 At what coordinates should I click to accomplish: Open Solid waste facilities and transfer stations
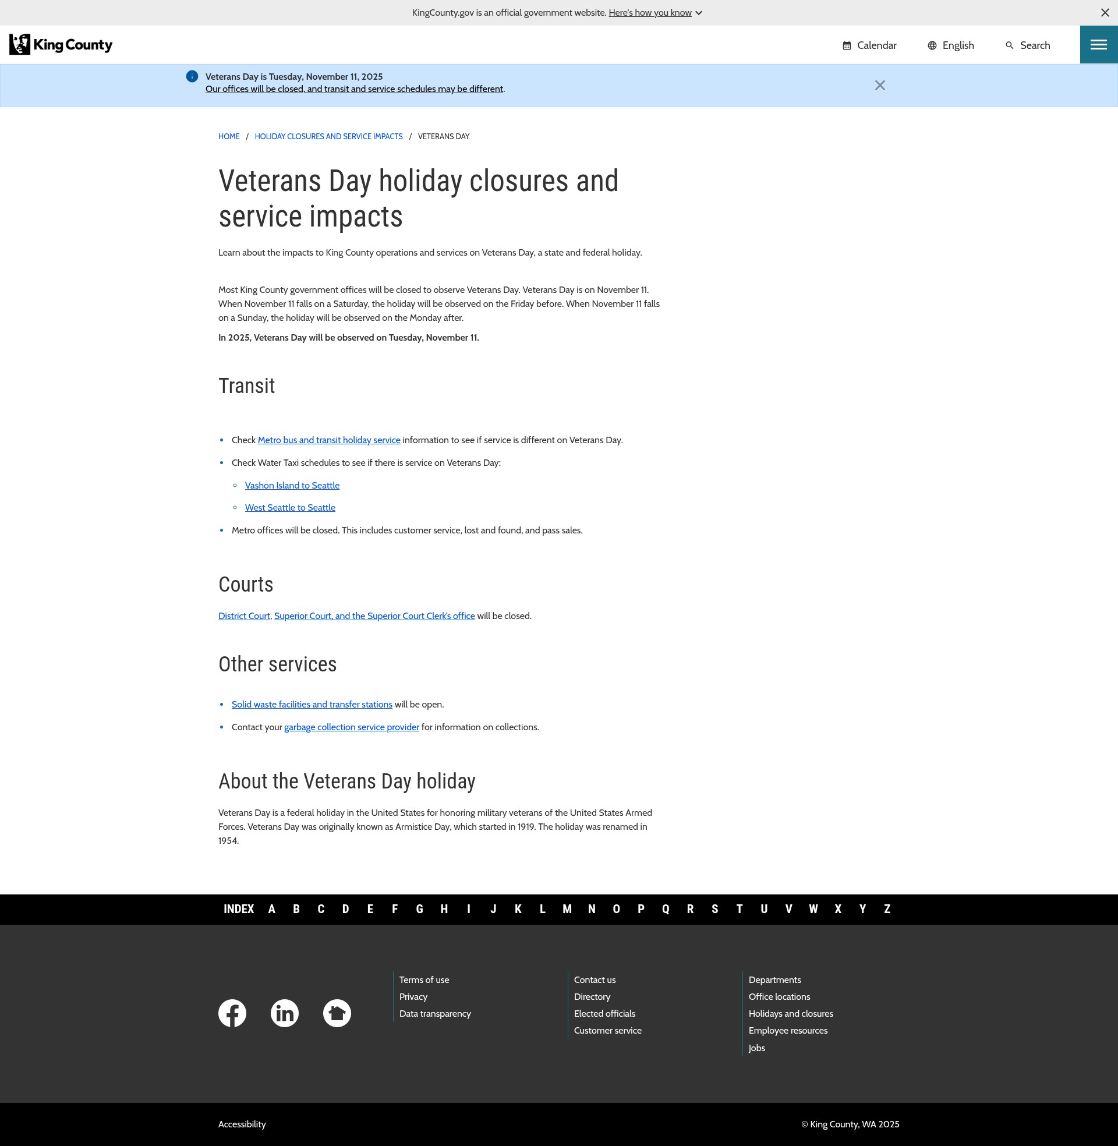[312, 705]
